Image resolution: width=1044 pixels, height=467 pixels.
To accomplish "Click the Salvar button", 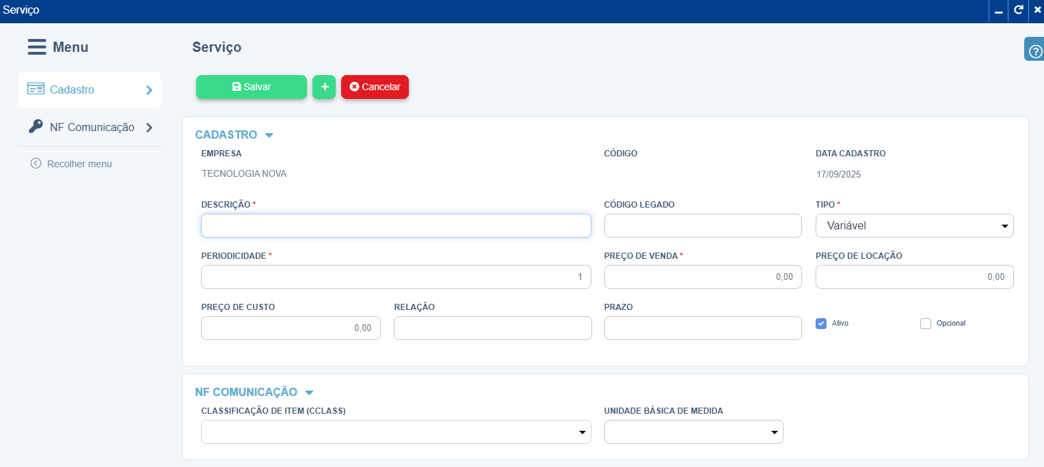I will (x=252, y=87).
